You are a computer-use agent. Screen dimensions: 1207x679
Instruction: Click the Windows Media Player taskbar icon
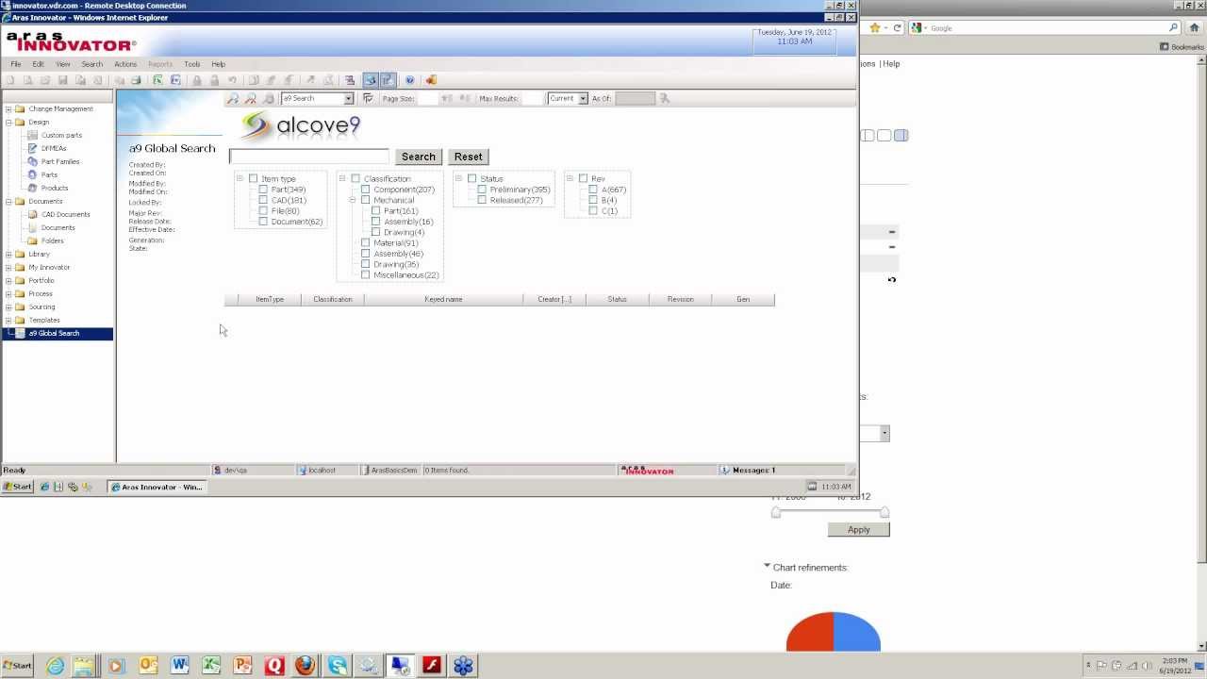(x=116, y=666)
